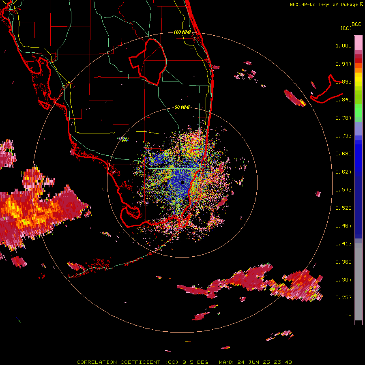
Task: Select the 0.733 legend value
Action: pyautogui.click(x=344, y=136)
